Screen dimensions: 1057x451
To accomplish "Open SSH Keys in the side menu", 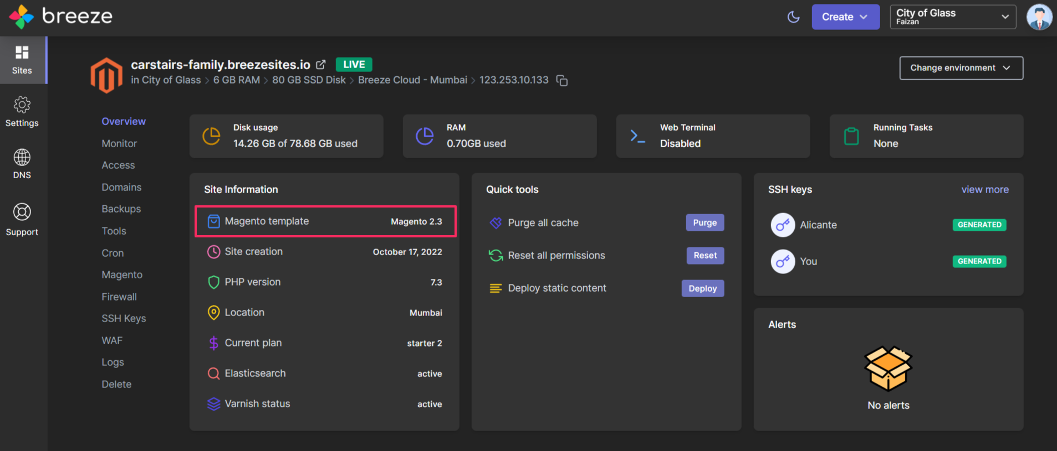I will [x=124, y=319].
